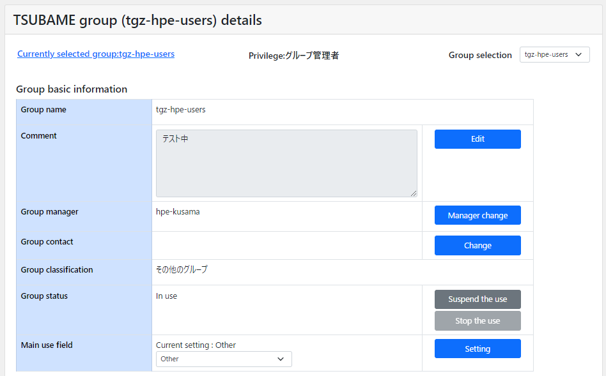Click the page title TSUBAME group details
Image resolution: width=606 pixels, height=376 pixels.
[137, 20]
